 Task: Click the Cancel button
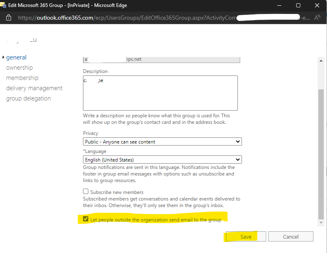point(291,237)
